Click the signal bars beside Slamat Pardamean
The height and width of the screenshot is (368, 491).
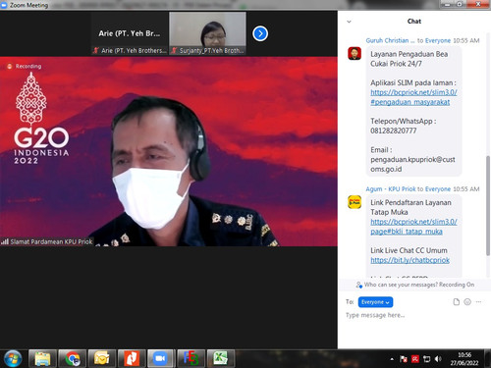click(5, 241)
